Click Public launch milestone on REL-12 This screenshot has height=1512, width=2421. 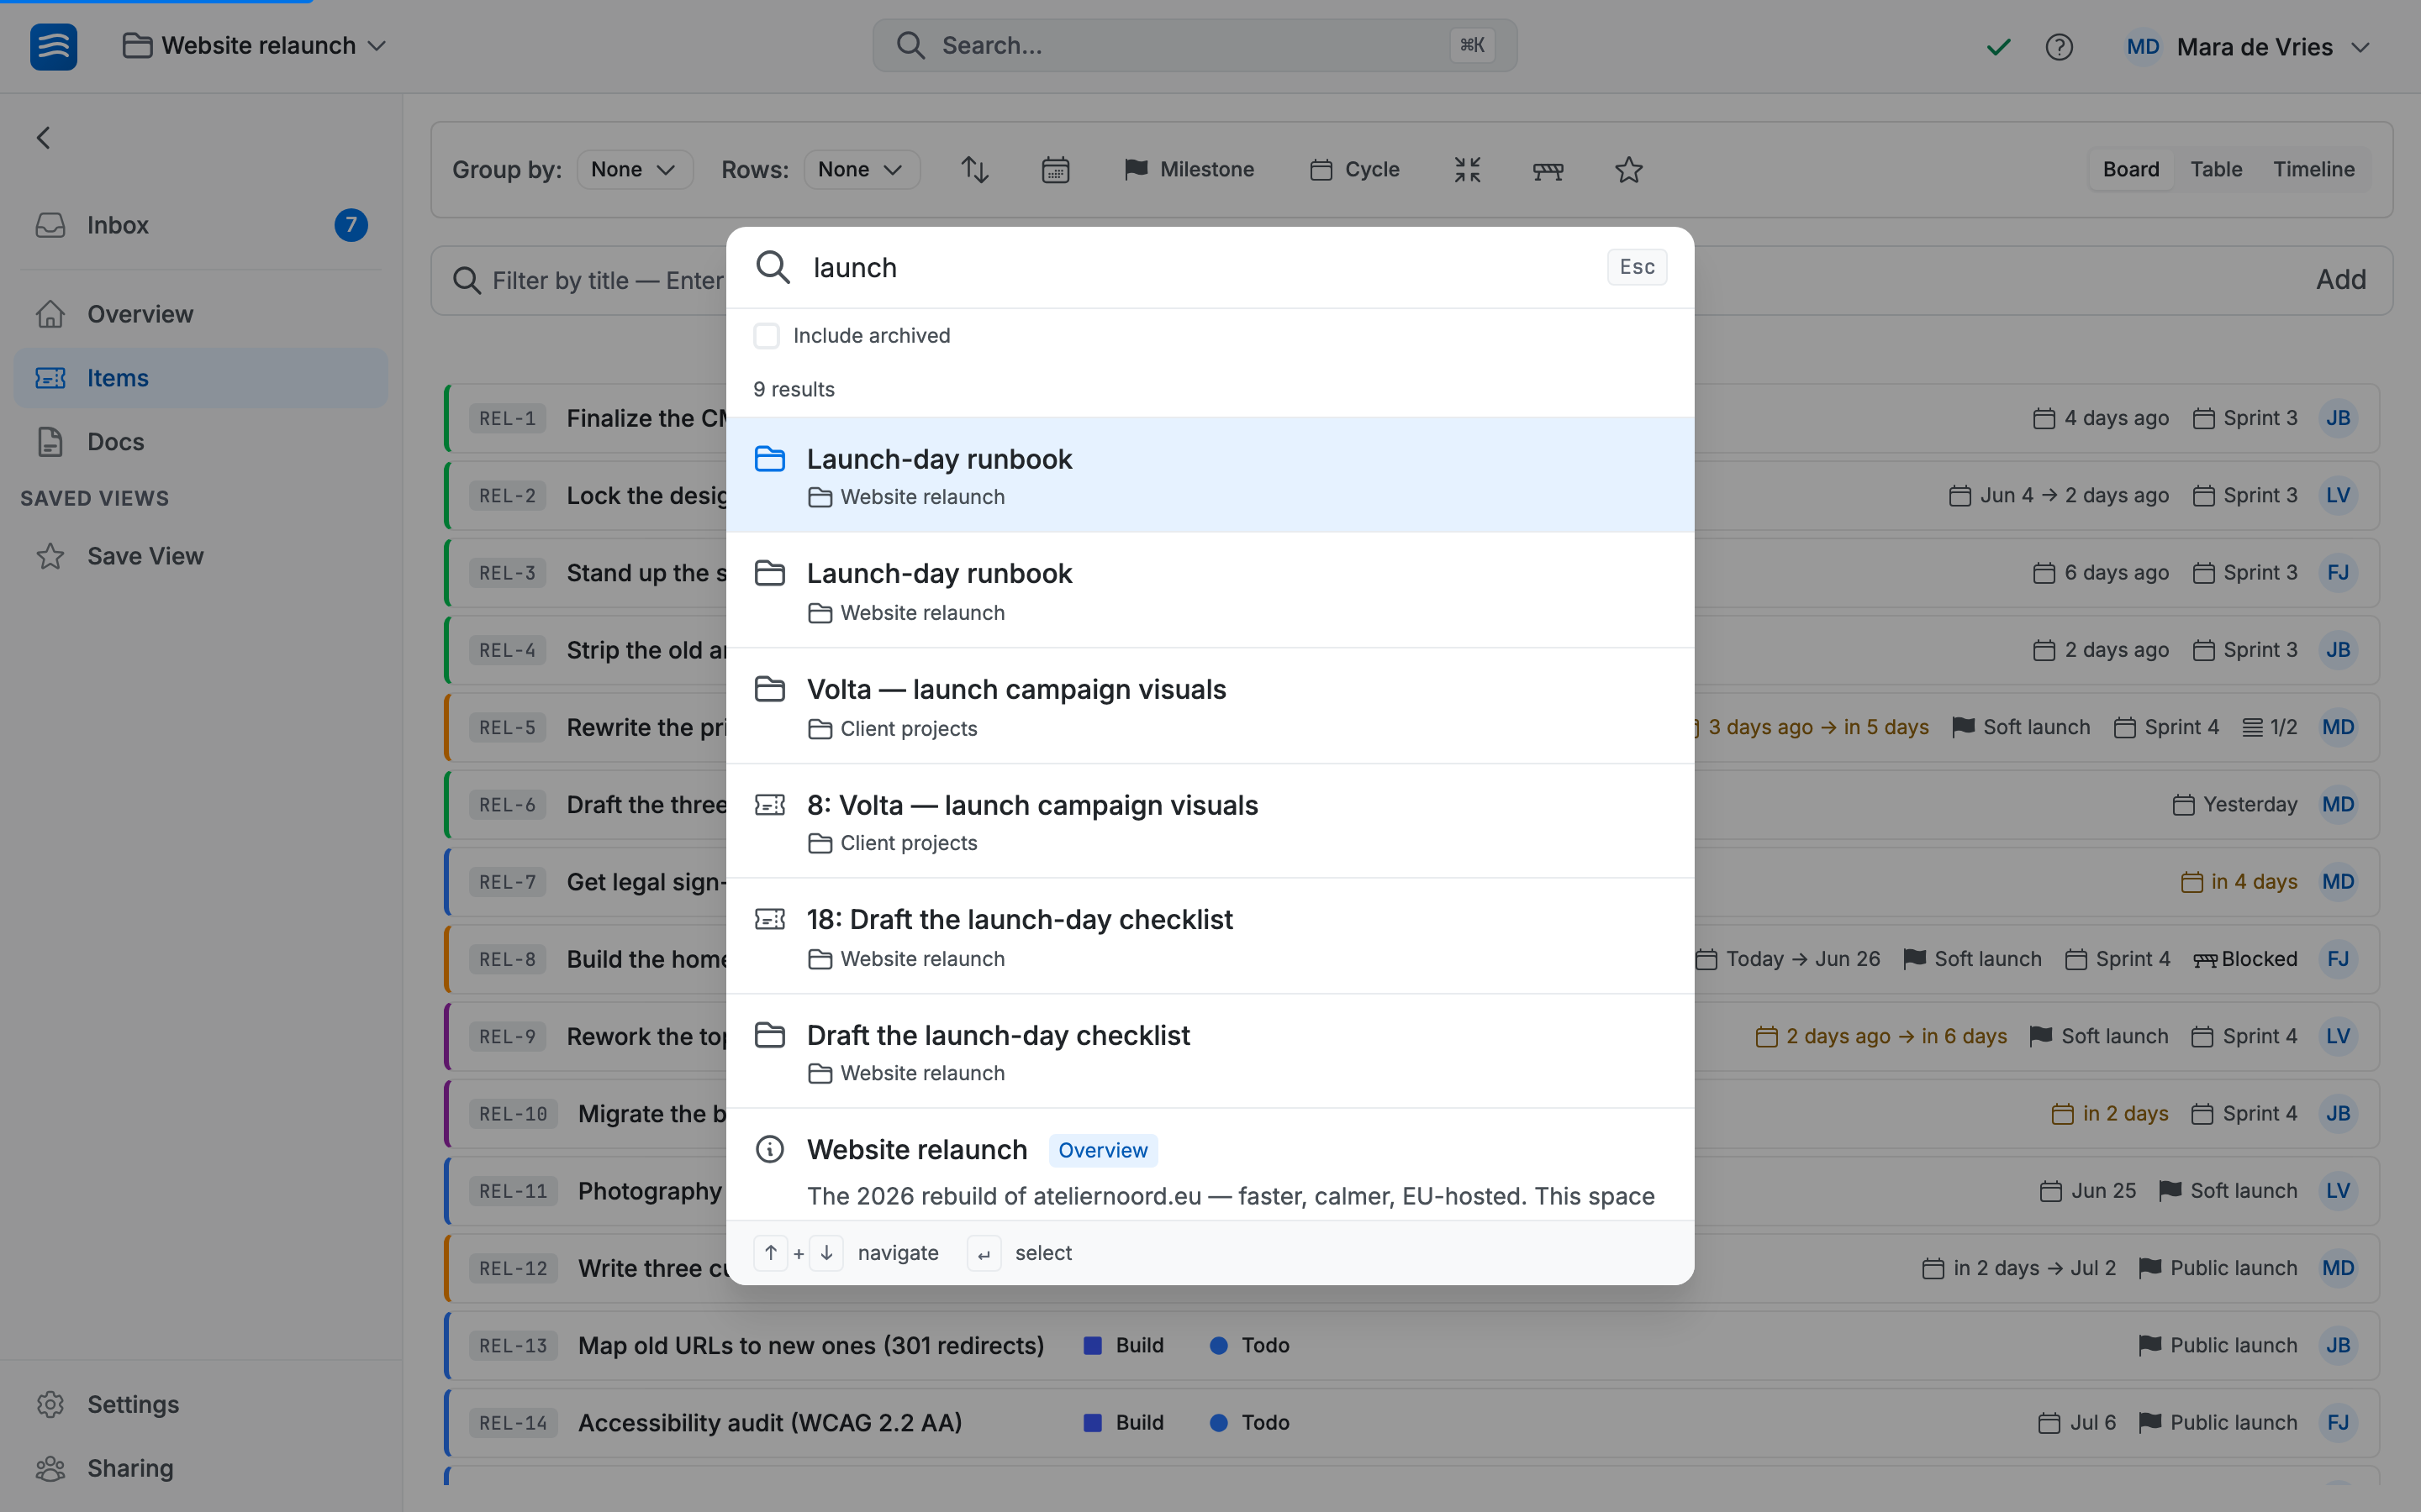pos(2218,1268)
